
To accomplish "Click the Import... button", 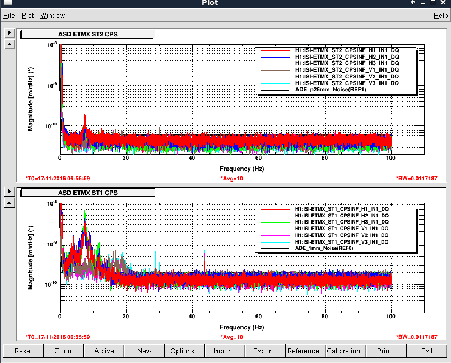I will 225,351.
